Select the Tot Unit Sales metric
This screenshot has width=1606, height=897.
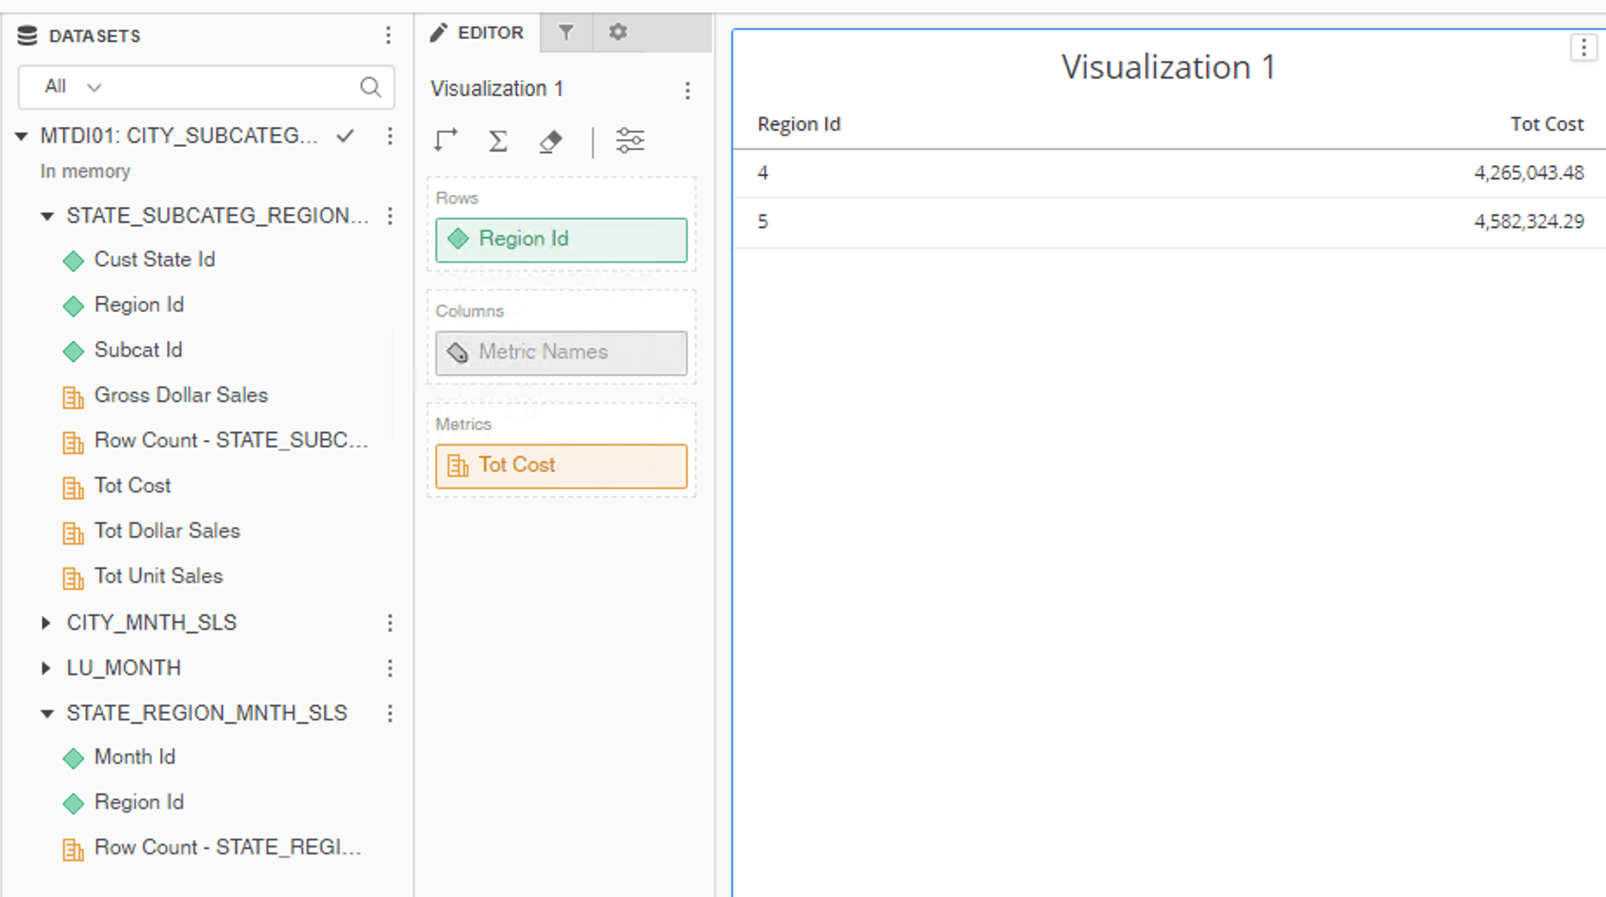[158, 576]
